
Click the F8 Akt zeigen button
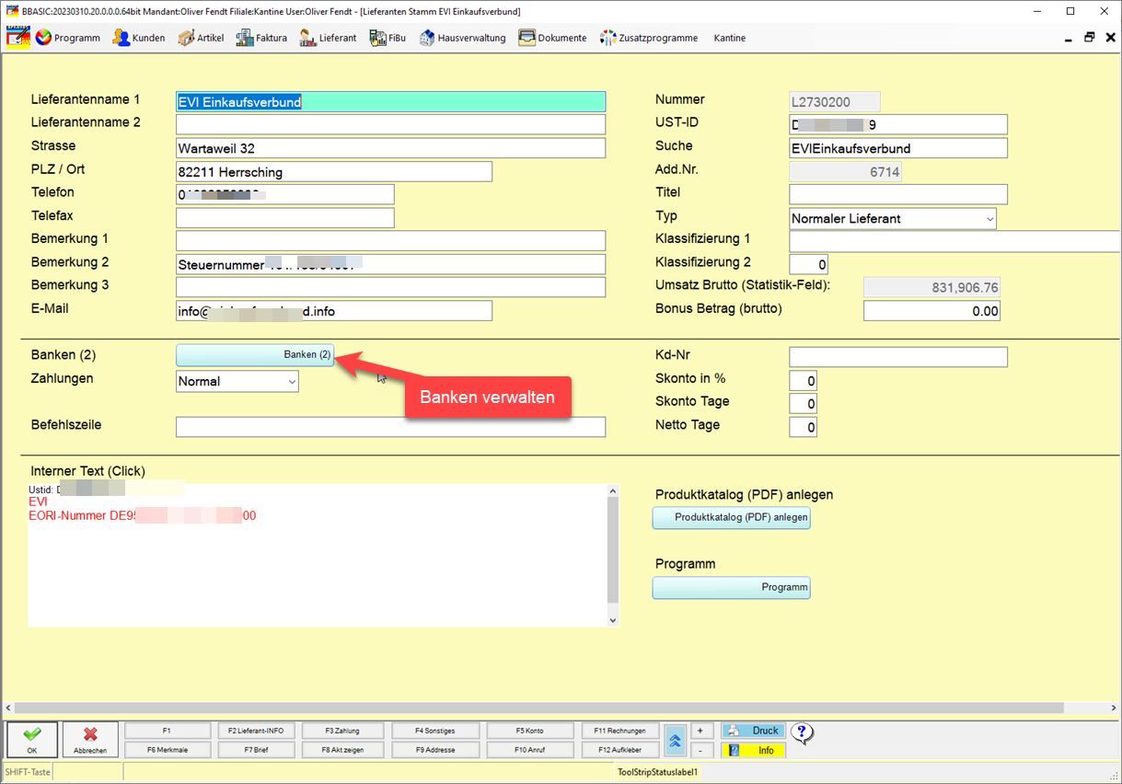342,750
